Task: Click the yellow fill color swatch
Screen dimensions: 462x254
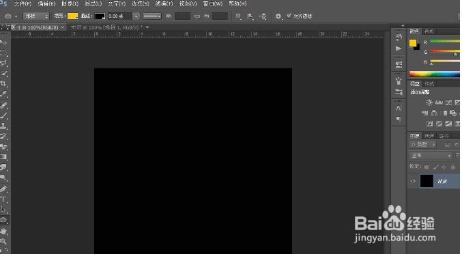Action: 72,16
